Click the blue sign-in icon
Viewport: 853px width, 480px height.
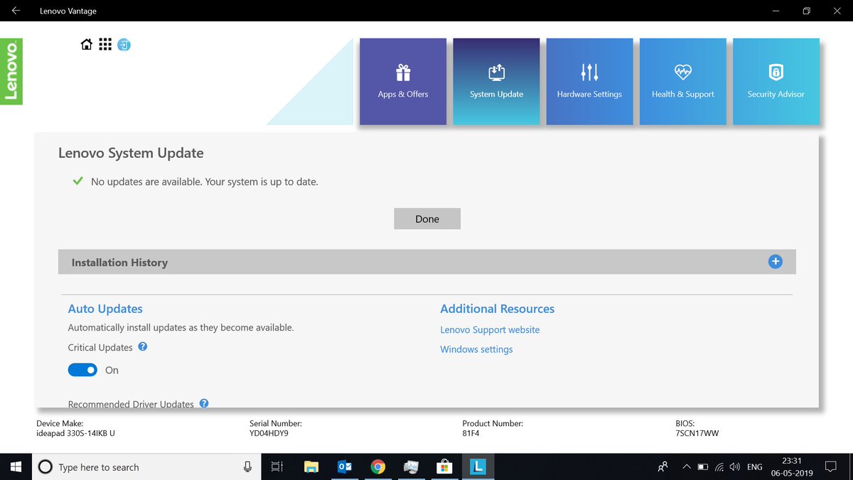pyautogui.click(x=124, y=45)
